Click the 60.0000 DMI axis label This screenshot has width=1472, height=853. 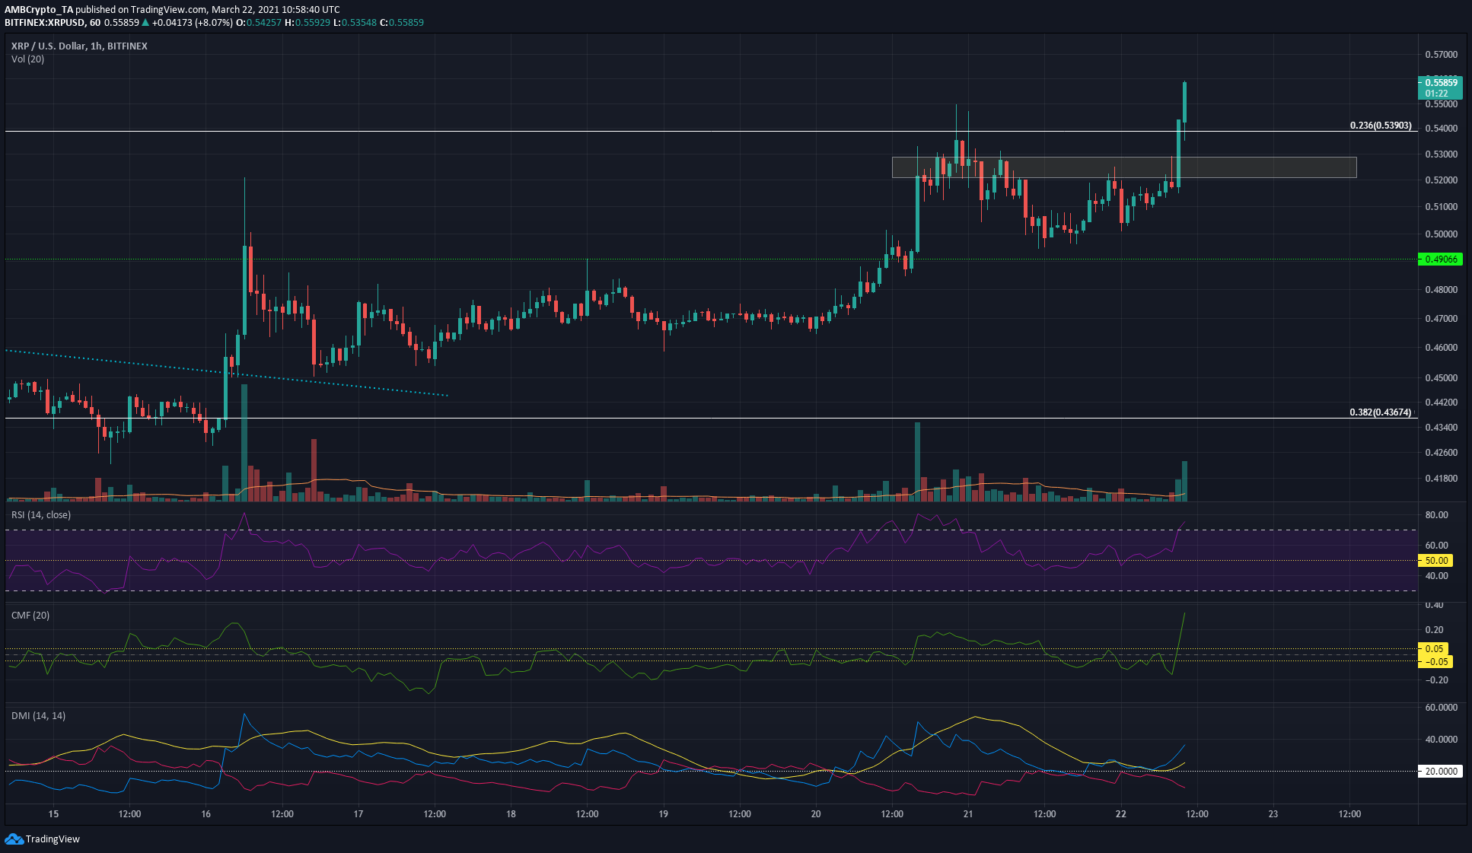pos(1441,708)
